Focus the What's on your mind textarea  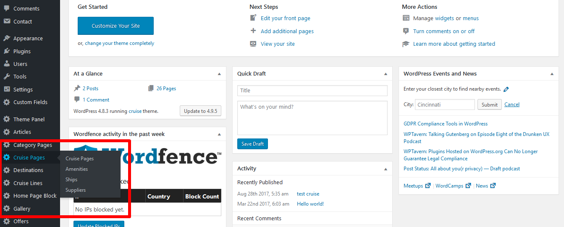[312, 118]
